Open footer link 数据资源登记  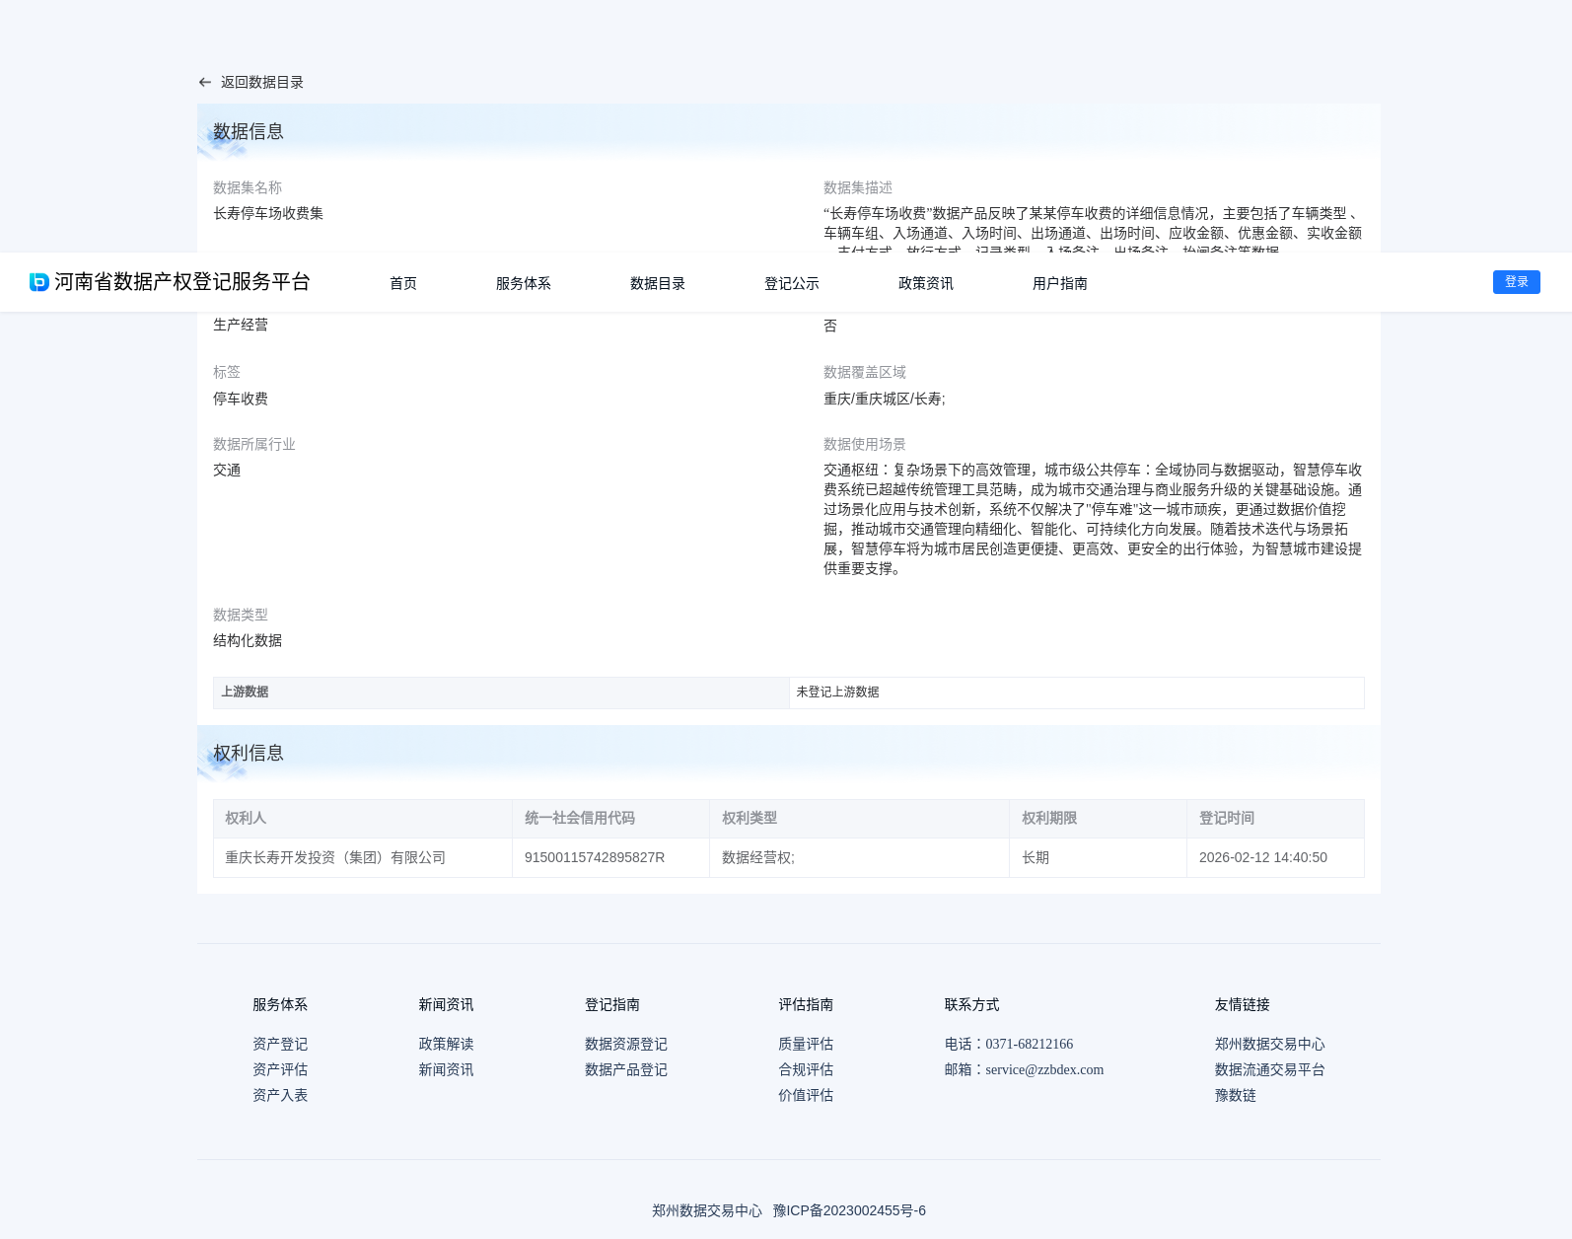pyautogui.click(x=626, y=1044)
